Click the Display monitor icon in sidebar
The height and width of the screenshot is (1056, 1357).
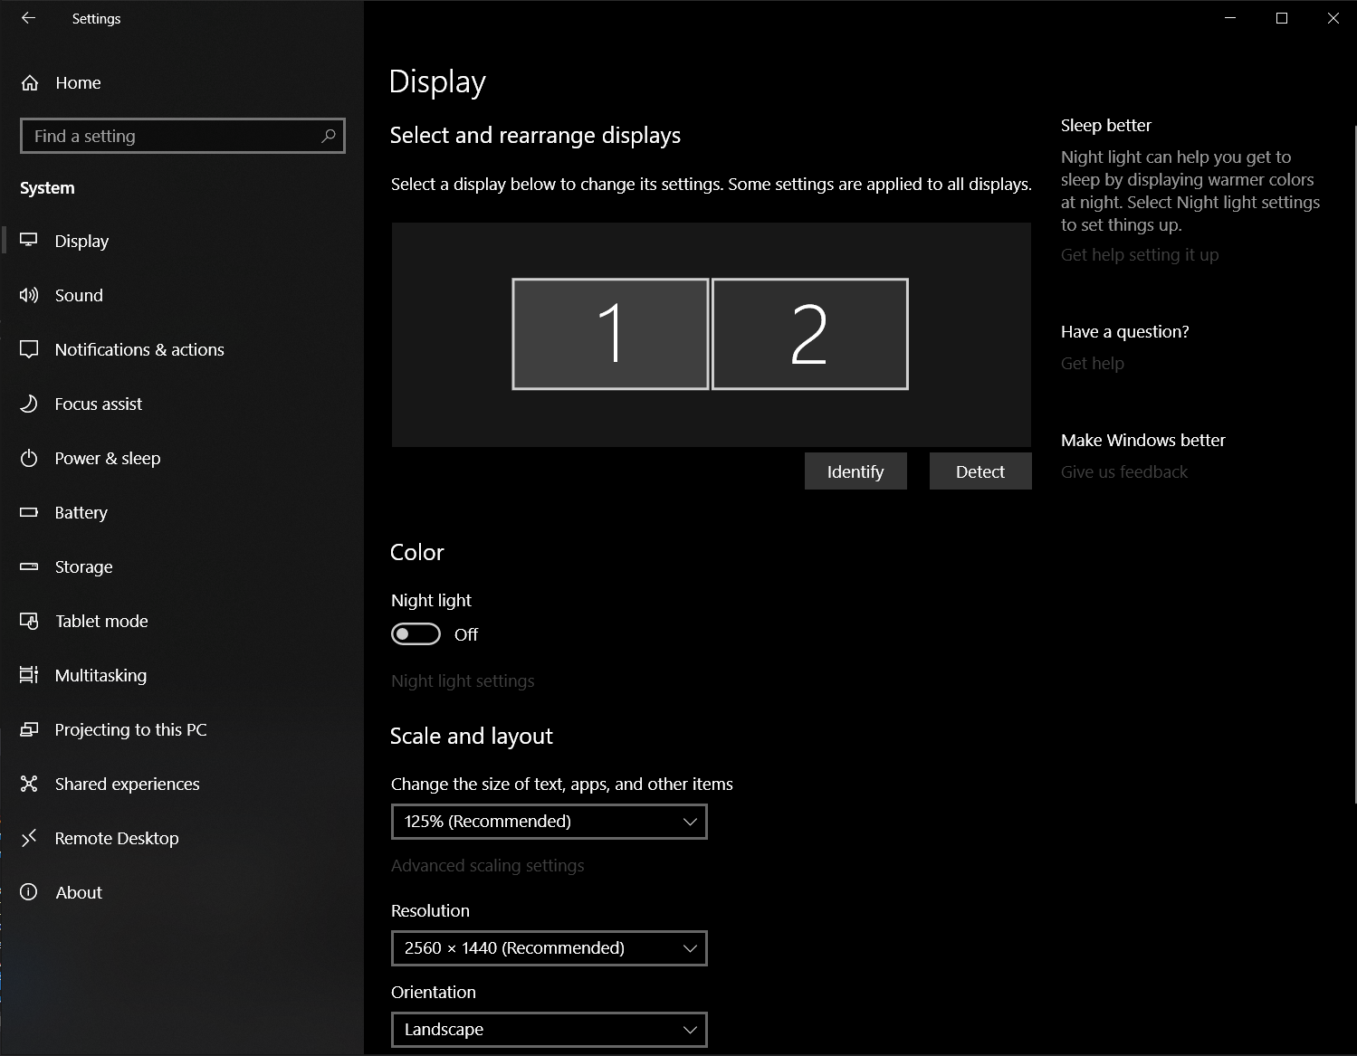tap(29, 241)
